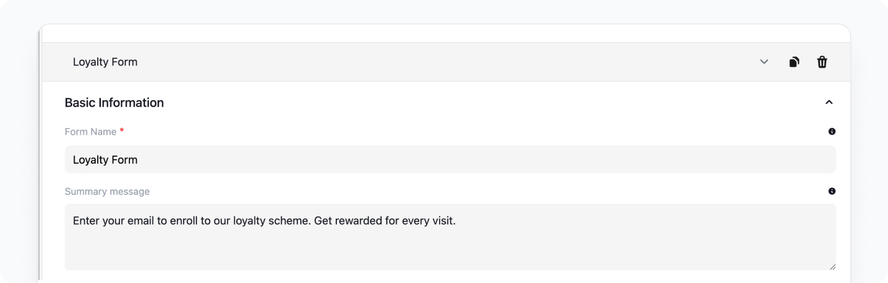Screen dimensions: 888x283
Task: Place cursor on word "email" in summary
Action: point(140,221)
